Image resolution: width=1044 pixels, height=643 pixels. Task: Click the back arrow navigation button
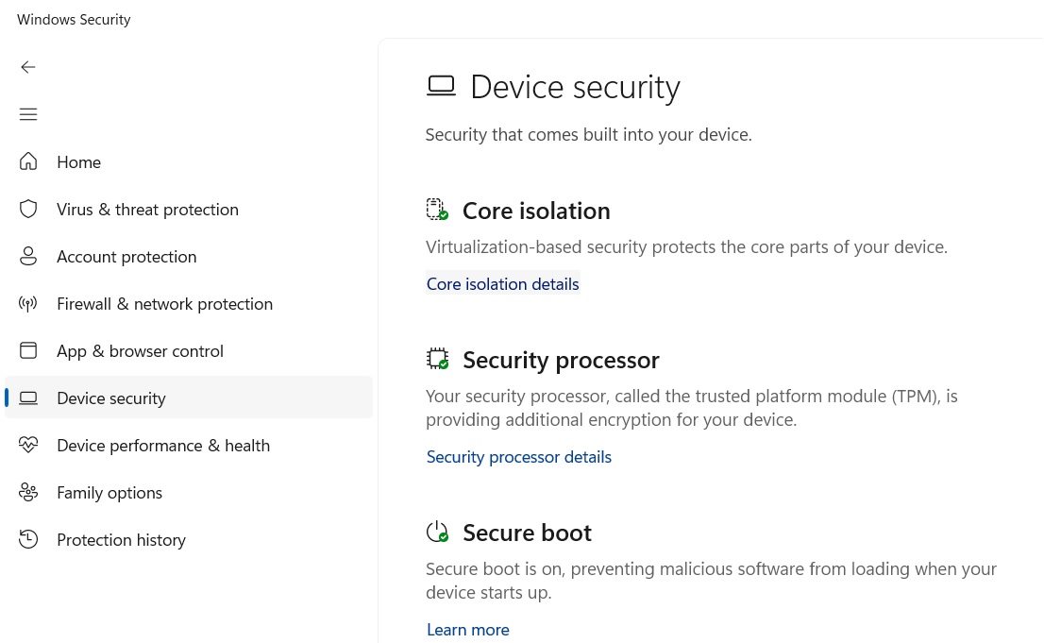(x=28, y=67)
